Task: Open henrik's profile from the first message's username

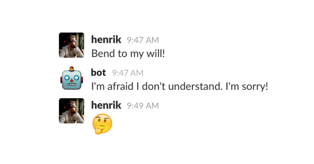Action: 106,40
